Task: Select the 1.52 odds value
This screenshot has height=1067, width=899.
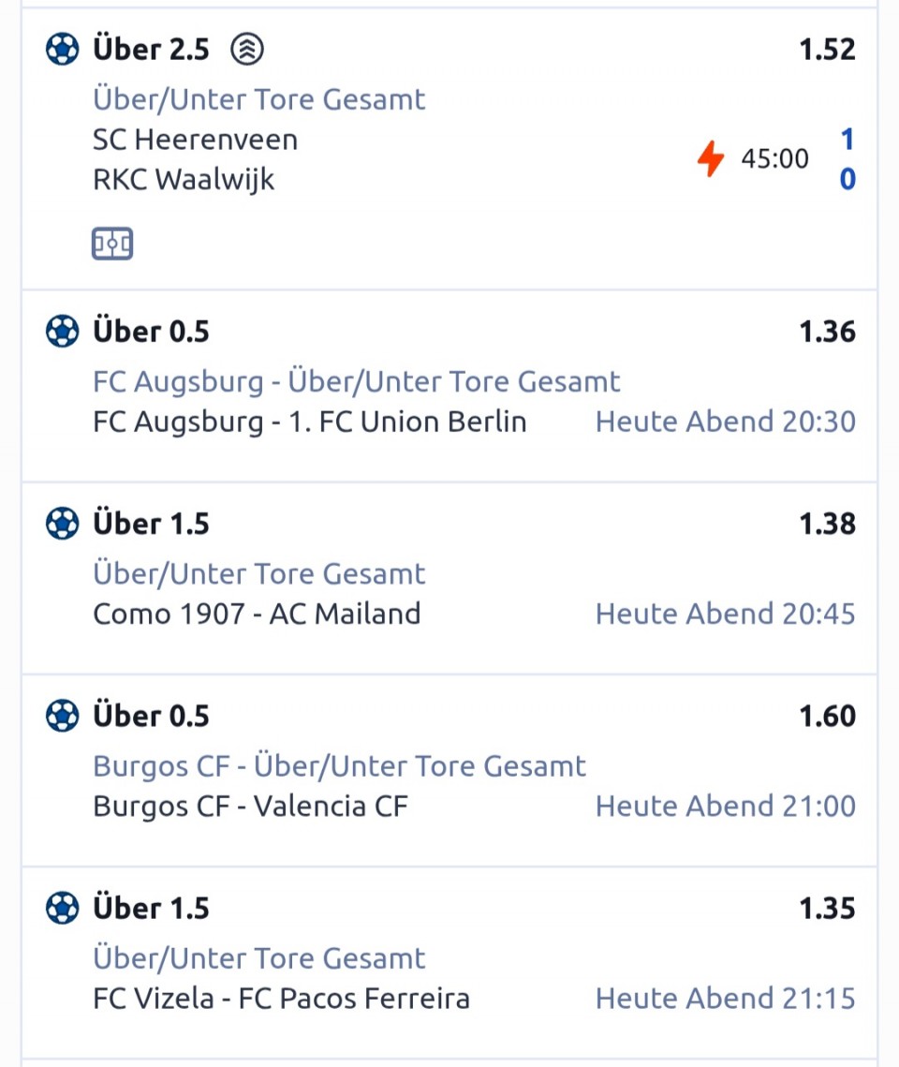Action: 827,49
